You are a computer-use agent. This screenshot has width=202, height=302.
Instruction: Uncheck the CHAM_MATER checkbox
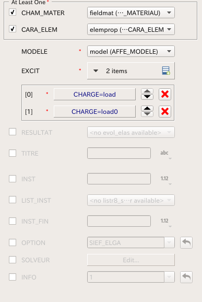pyautogui.click(x=13, y=13)
